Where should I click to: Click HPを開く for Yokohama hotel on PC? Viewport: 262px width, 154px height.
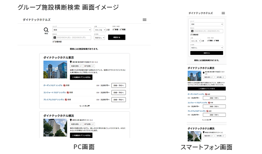(x=89, y=124)
